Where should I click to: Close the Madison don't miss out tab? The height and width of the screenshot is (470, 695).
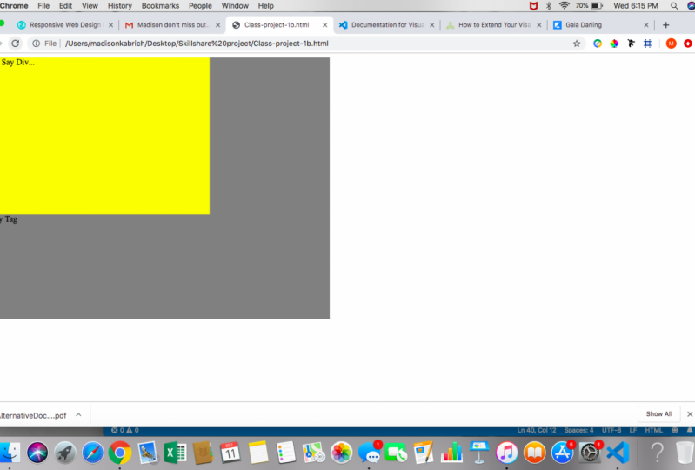(217, 25)
